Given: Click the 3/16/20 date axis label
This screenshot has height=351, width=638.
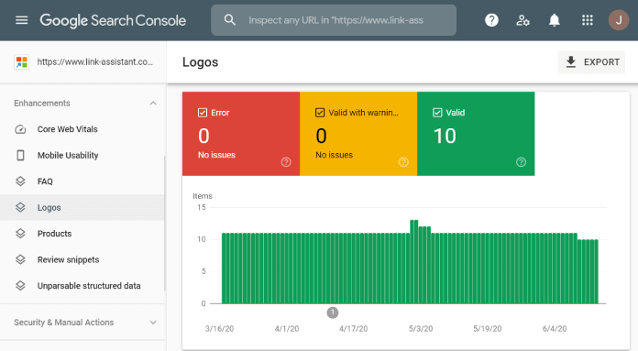Looking at the screenshot, I should coord(219,329).
